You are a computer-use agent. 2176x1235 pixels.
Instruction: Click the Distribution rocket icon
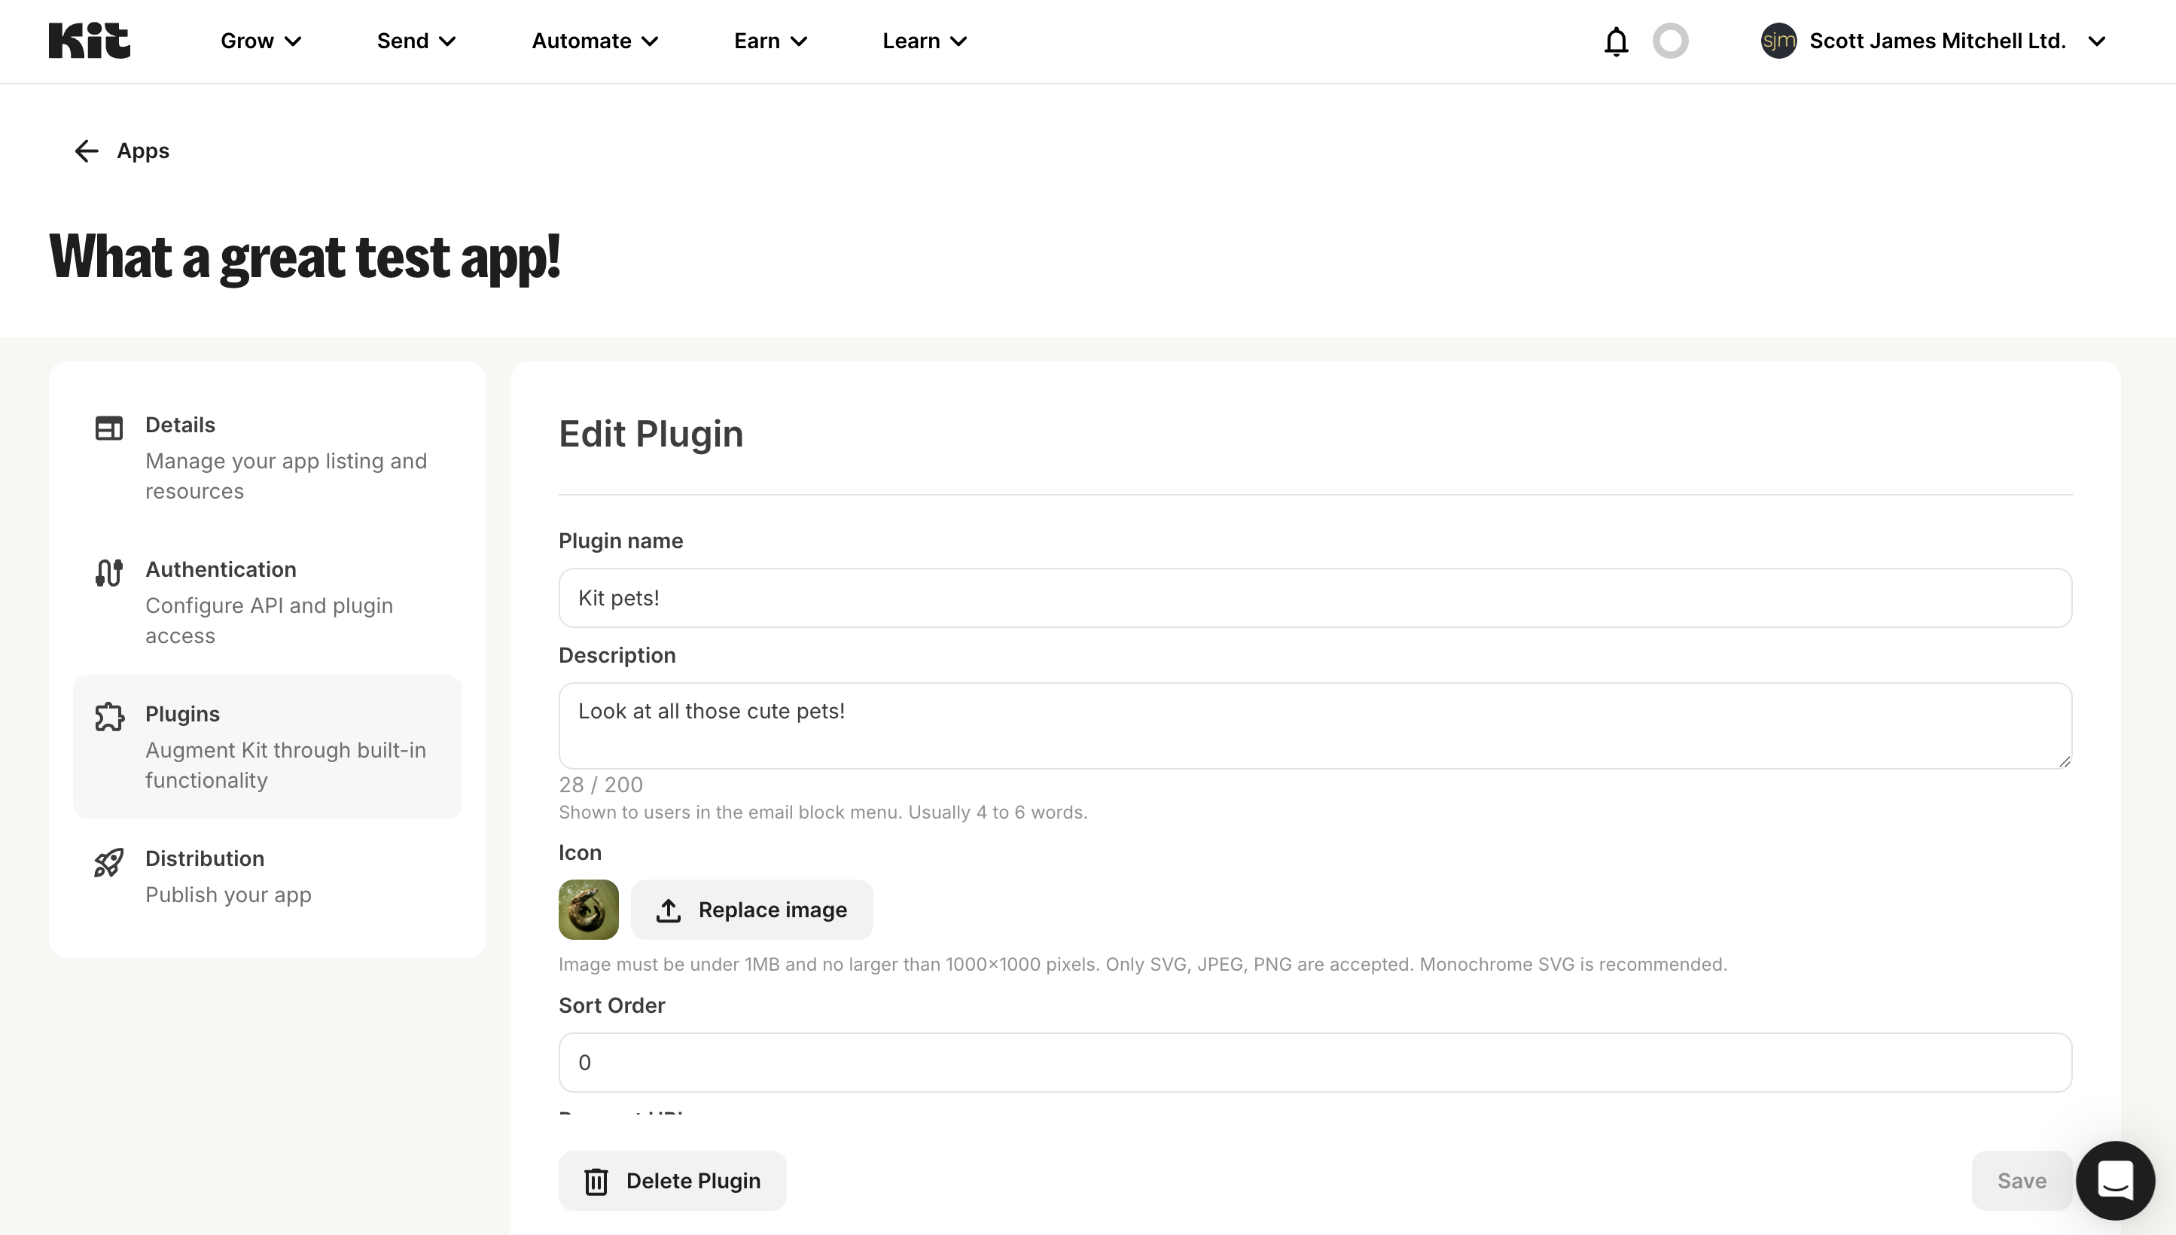[108, 861]
